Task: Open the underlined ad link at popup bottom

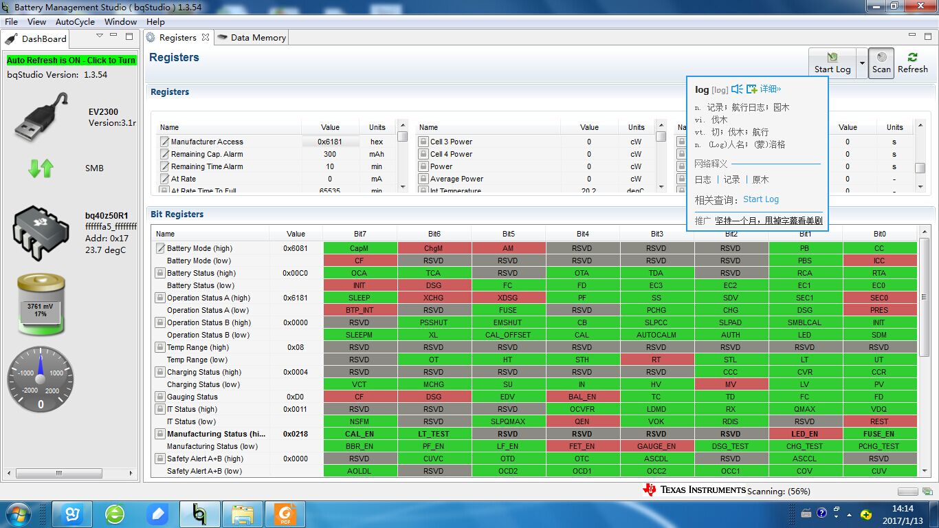Action: pyautogui.click(x=769, y=221)
